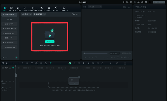
Task: Click the preview image display icon
Action: 129,7
